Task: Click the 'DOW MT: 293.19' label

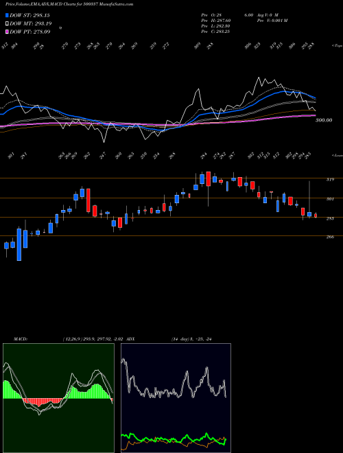Action: (x=30, y=23)
